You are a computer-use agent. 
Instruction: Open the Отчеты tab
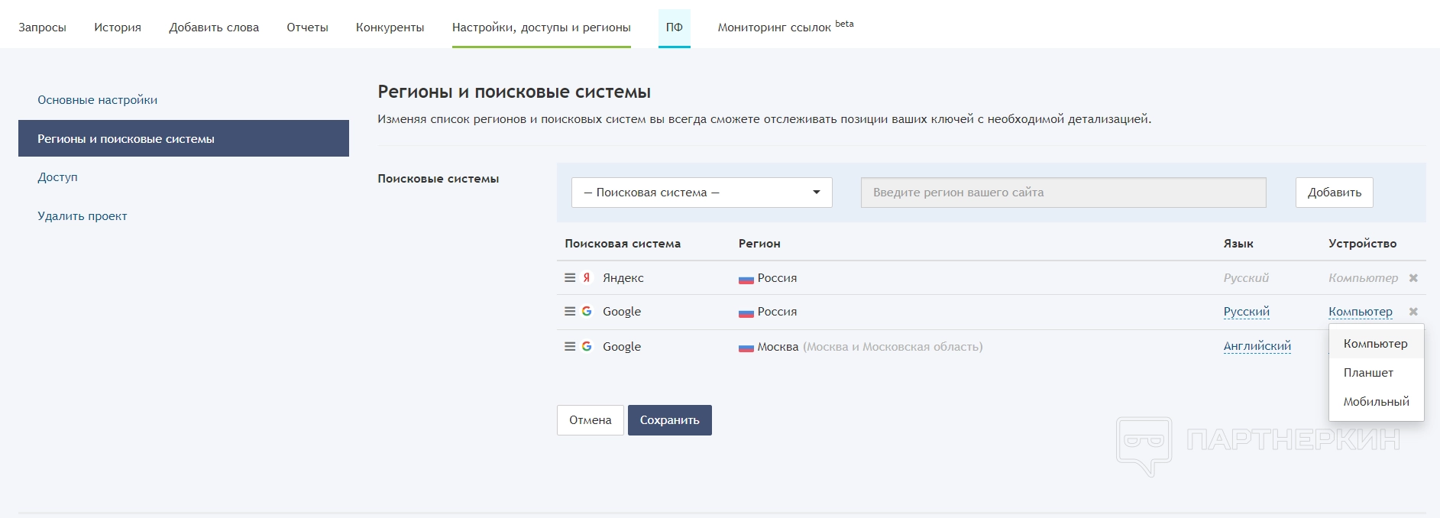click(x=307, y=28)
